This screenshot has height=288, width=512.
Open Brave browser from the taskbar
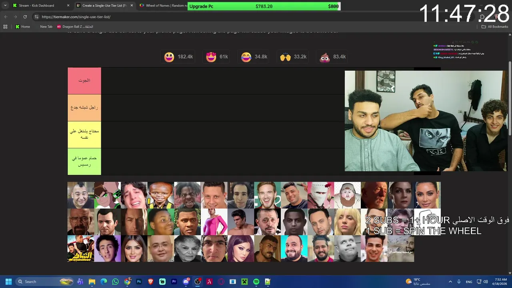click(x=150, y=282)
